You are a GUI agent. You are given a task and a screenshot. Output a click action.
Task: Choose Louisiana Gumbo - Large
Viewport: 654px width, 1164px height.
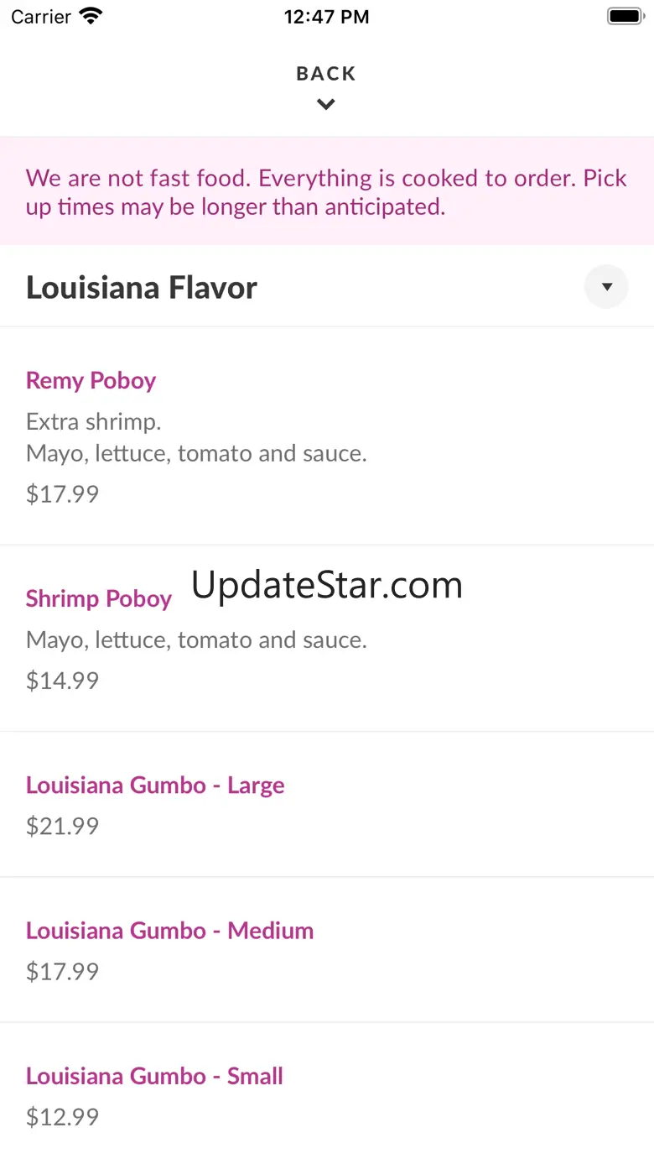tap(155, 786)
